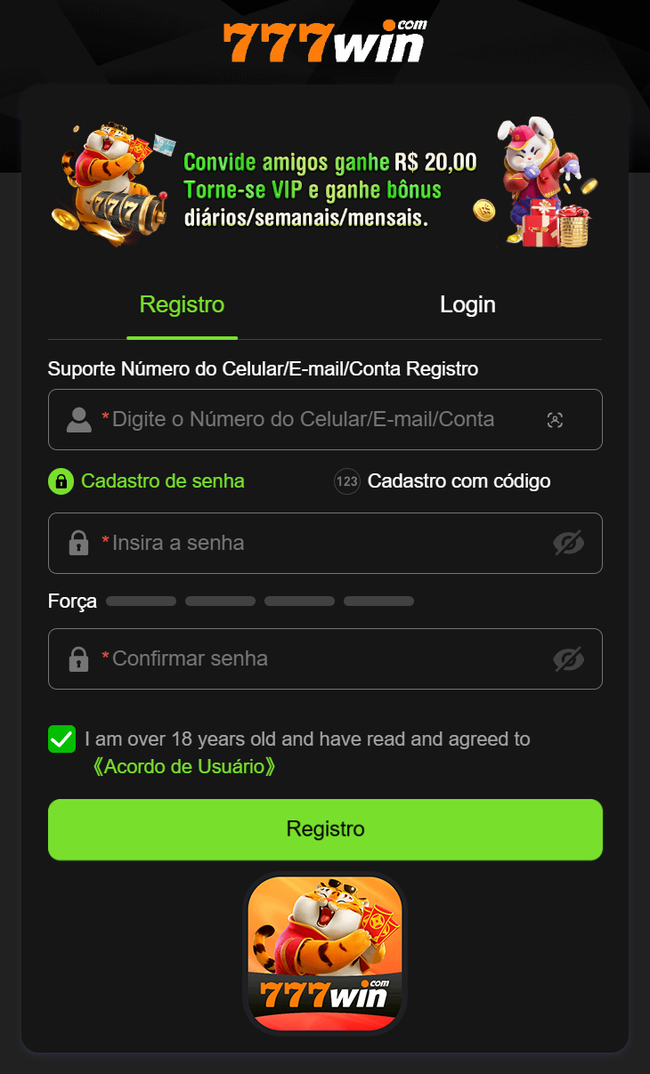Click the first 'Força' password strength segment

pyautogui.click(x=141, y=601)
